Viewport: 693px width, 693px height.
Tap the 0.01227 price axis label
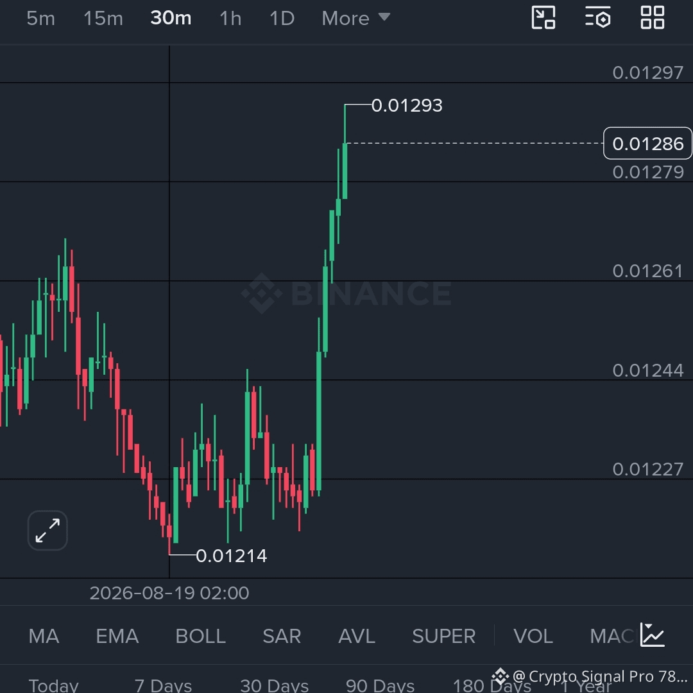(x=648, y=469)
